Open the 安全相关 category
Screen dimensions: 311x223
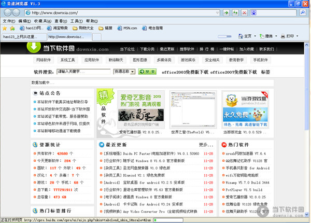(212, 60)
